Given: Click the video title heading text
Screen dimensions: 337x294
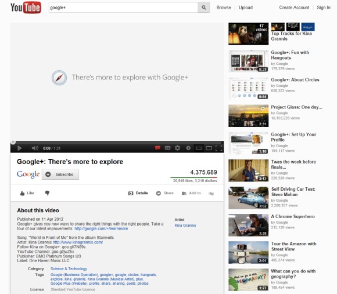Looking at the screenshot, I should pos(70,162).
